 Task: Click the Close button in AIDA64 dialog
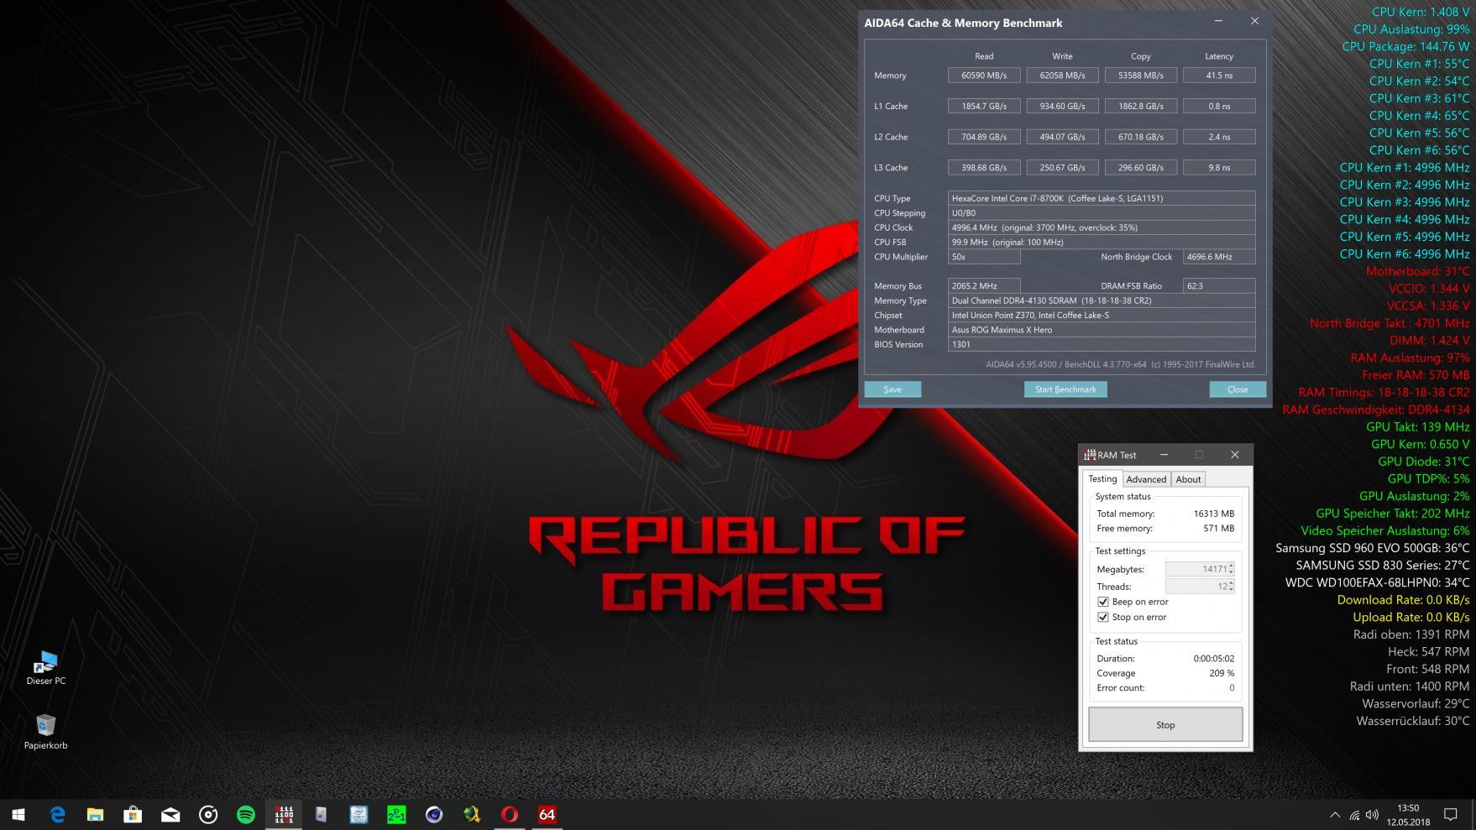[x=1238, y=389]
